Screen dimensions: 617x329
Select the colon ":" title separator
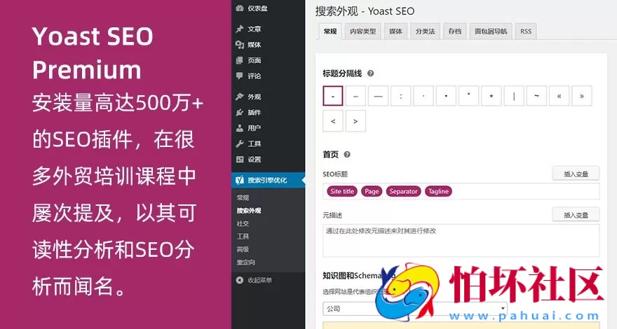(400, 96)
